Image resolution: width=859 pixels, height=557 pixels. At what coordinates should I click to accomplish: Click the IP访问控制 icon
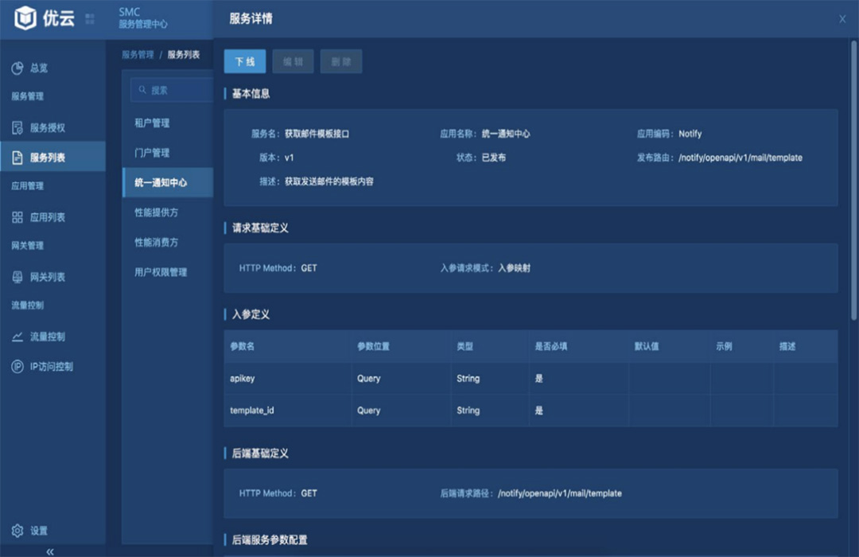[x=17, y=367]
